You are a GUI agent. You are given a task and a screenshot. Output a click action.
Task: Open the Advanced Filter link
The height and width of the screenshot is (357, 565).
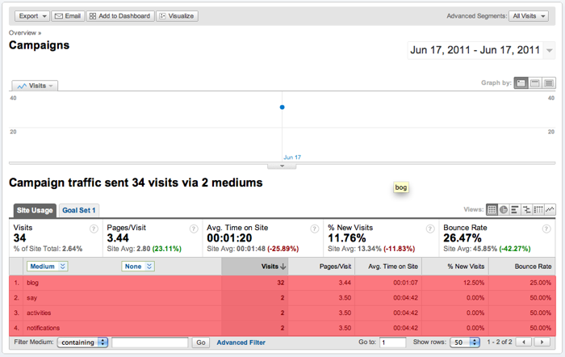pos(241,342)
